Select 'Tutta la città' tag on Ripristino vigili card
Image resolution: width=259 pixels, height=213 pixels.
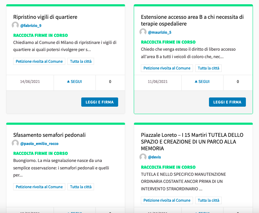click(81, 61)
